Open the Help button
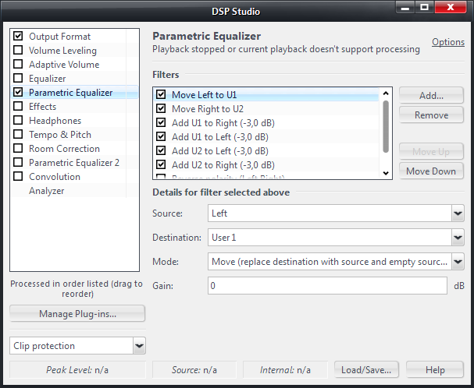This screenshot has height=388, width=474. click(435, 369)
